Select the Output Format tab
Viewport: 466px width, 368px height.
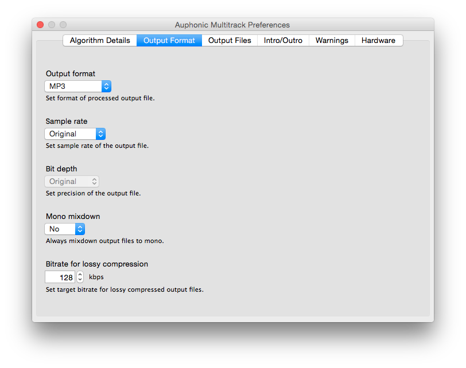click(169, 40)
